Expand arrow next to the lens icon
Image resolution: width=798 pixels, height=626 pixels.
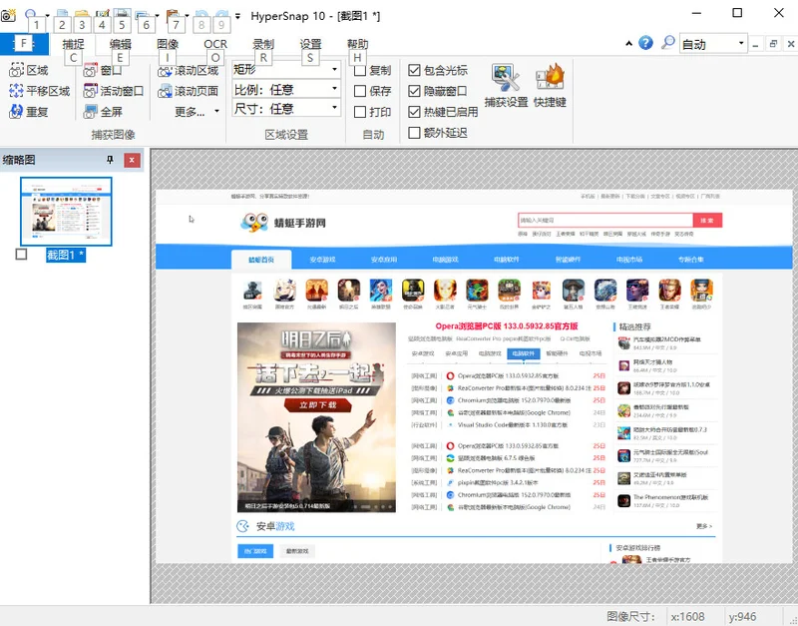point(47,15)
